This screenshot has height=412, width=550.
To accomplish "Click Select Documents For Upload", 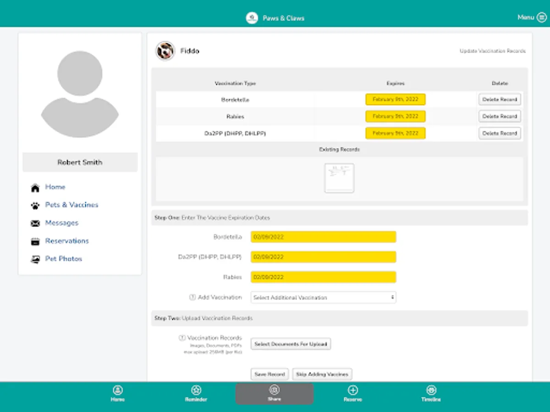I will (291, 344).
